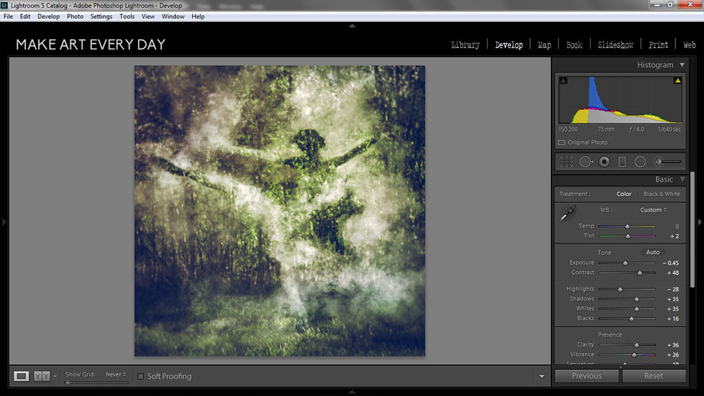
Task: Show the bottom filmstrip panel
Action: coord(352,392)
